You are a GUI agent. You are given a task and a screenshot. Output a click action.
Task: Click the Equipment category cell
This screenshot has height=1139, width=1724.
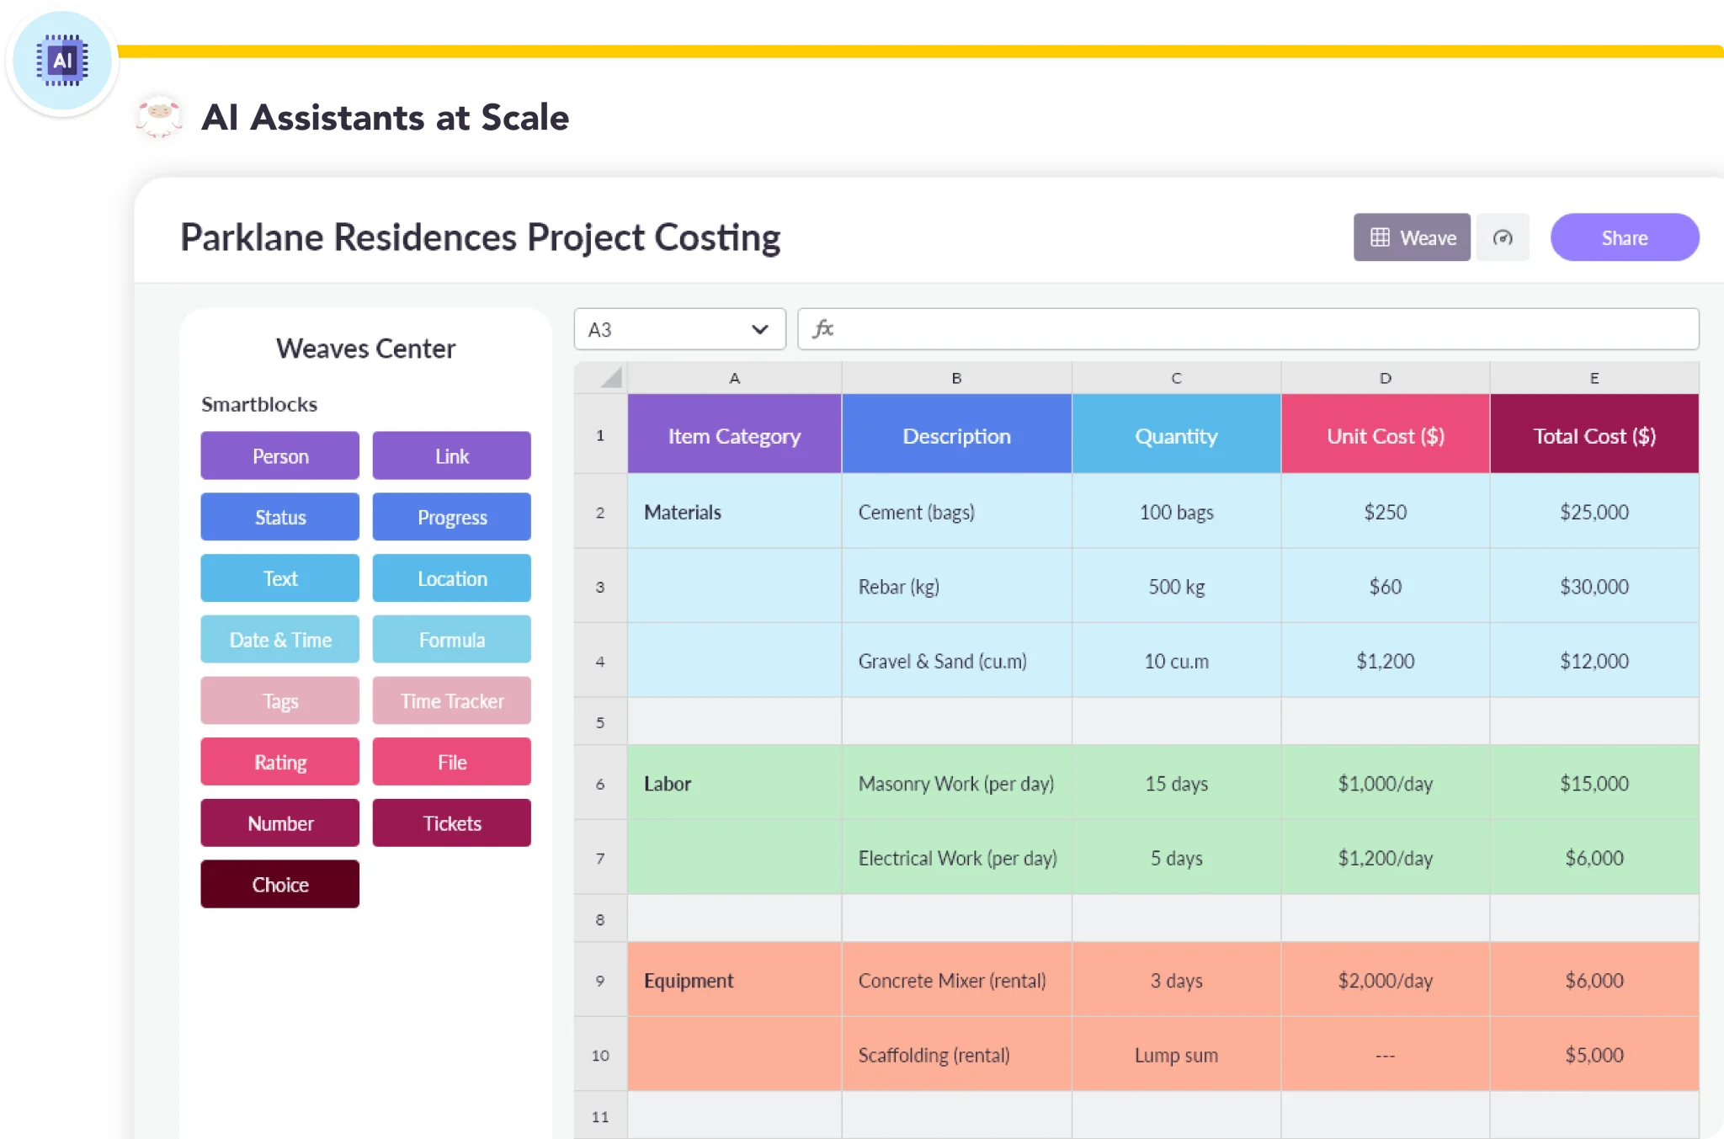tap(734, 980)
